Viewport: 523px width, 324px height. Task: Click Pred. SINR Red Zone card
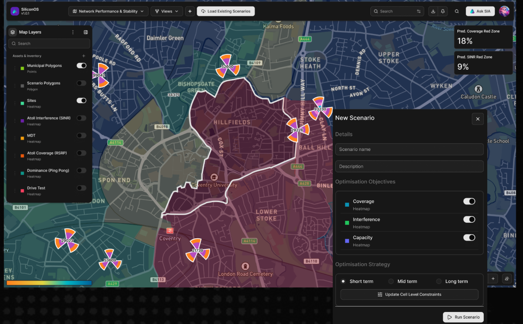[x=483, y=63]
